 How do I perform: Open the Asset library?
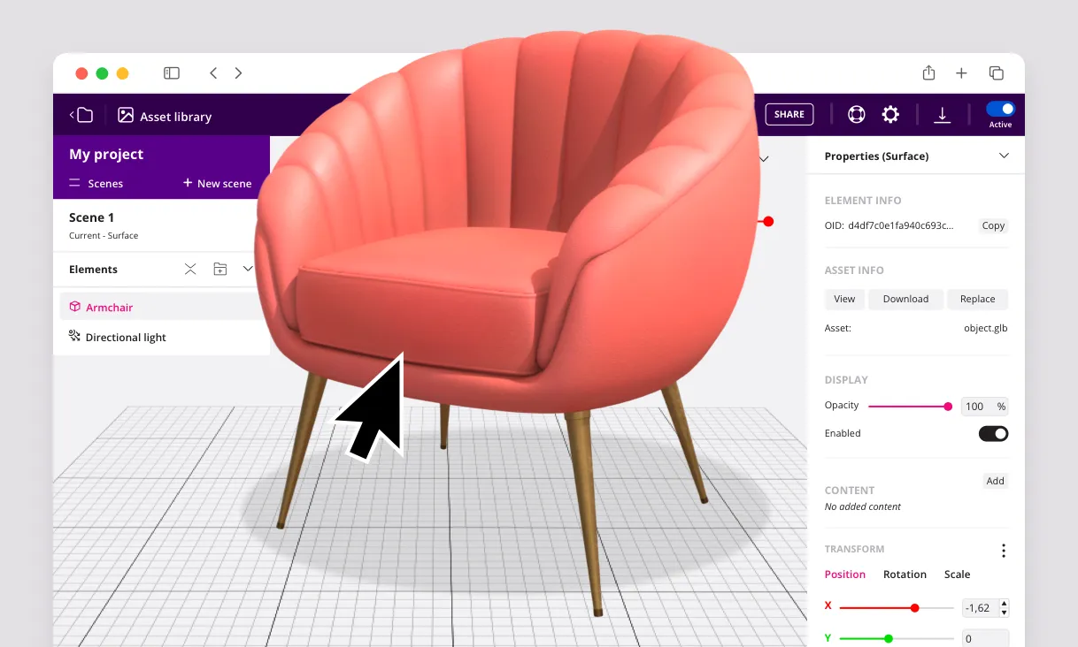coord(165,116)
